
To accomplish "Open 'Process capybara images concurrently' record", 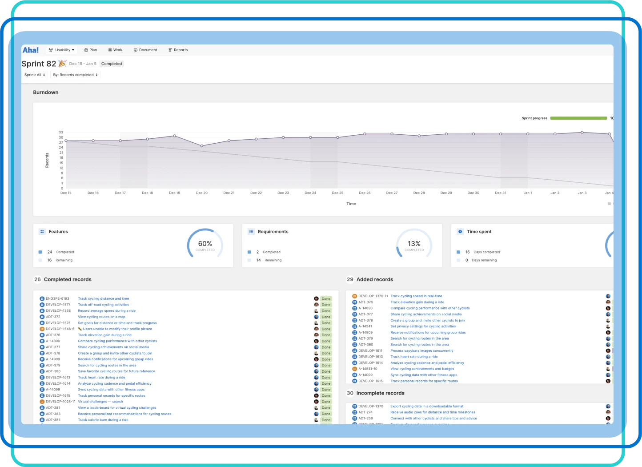I will pos(421,351).
